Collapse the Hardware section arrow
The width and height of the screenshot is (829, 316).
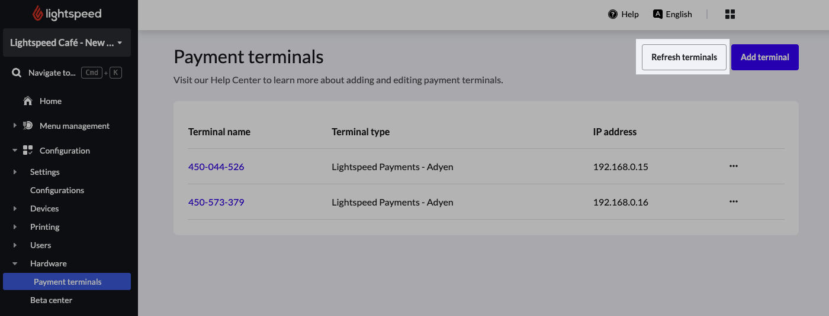15,263
